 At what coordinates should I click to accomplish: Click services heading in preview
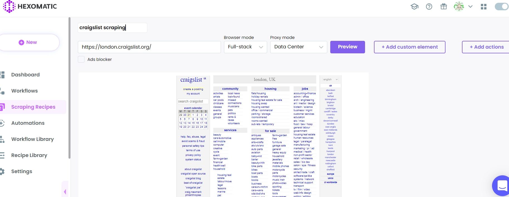tap(230, 130)
